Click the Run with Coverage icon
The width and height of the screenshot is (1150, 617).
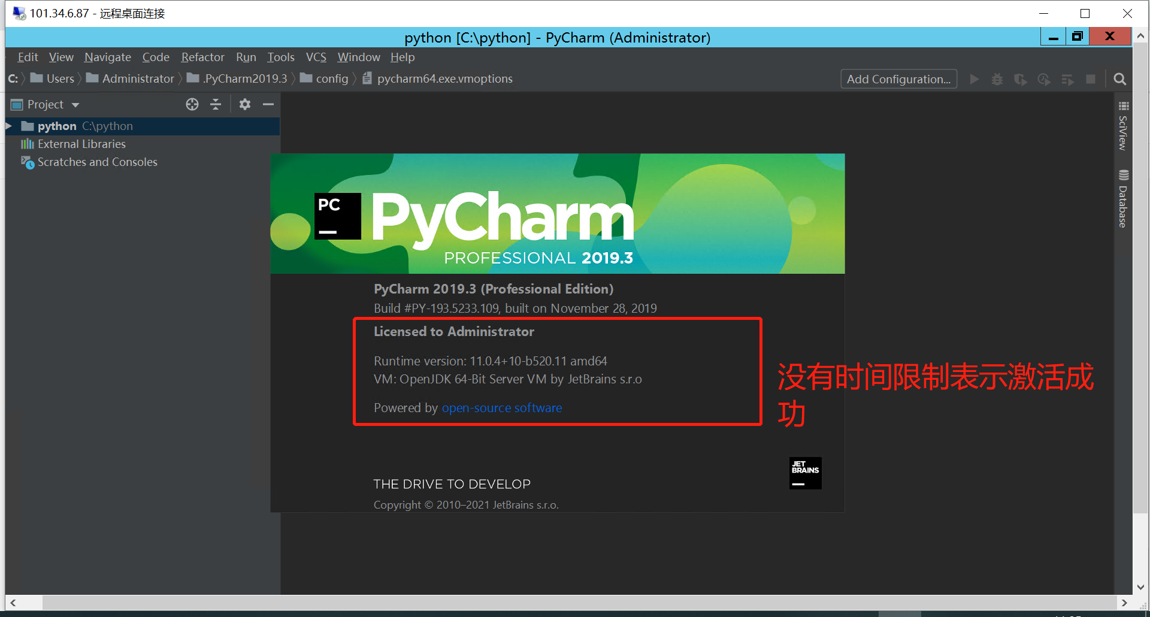1021,79
